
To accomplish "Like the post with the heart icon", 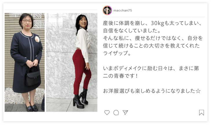I will coord(107,113).
